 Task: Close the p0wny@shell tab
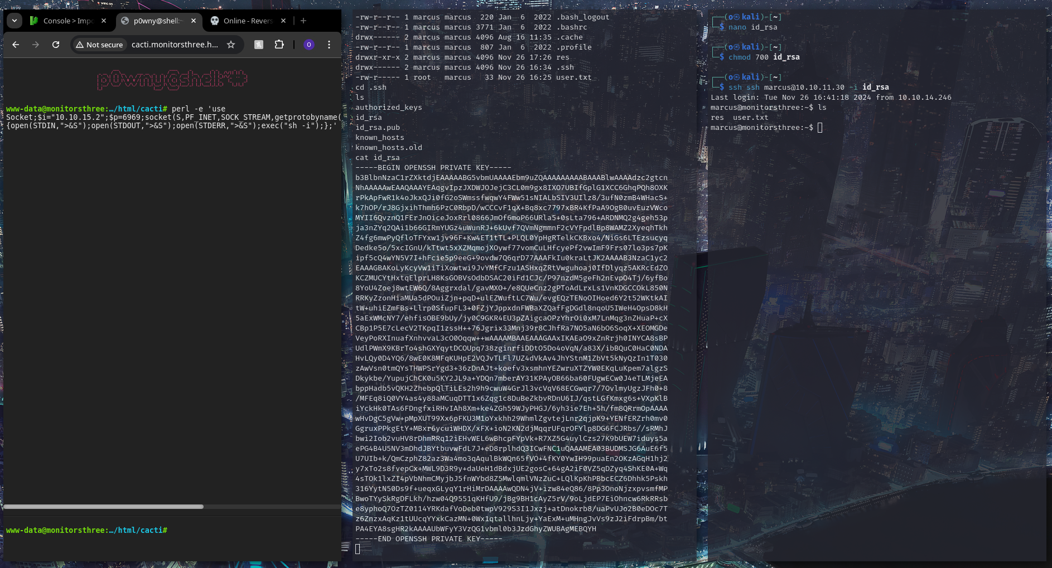194,21
